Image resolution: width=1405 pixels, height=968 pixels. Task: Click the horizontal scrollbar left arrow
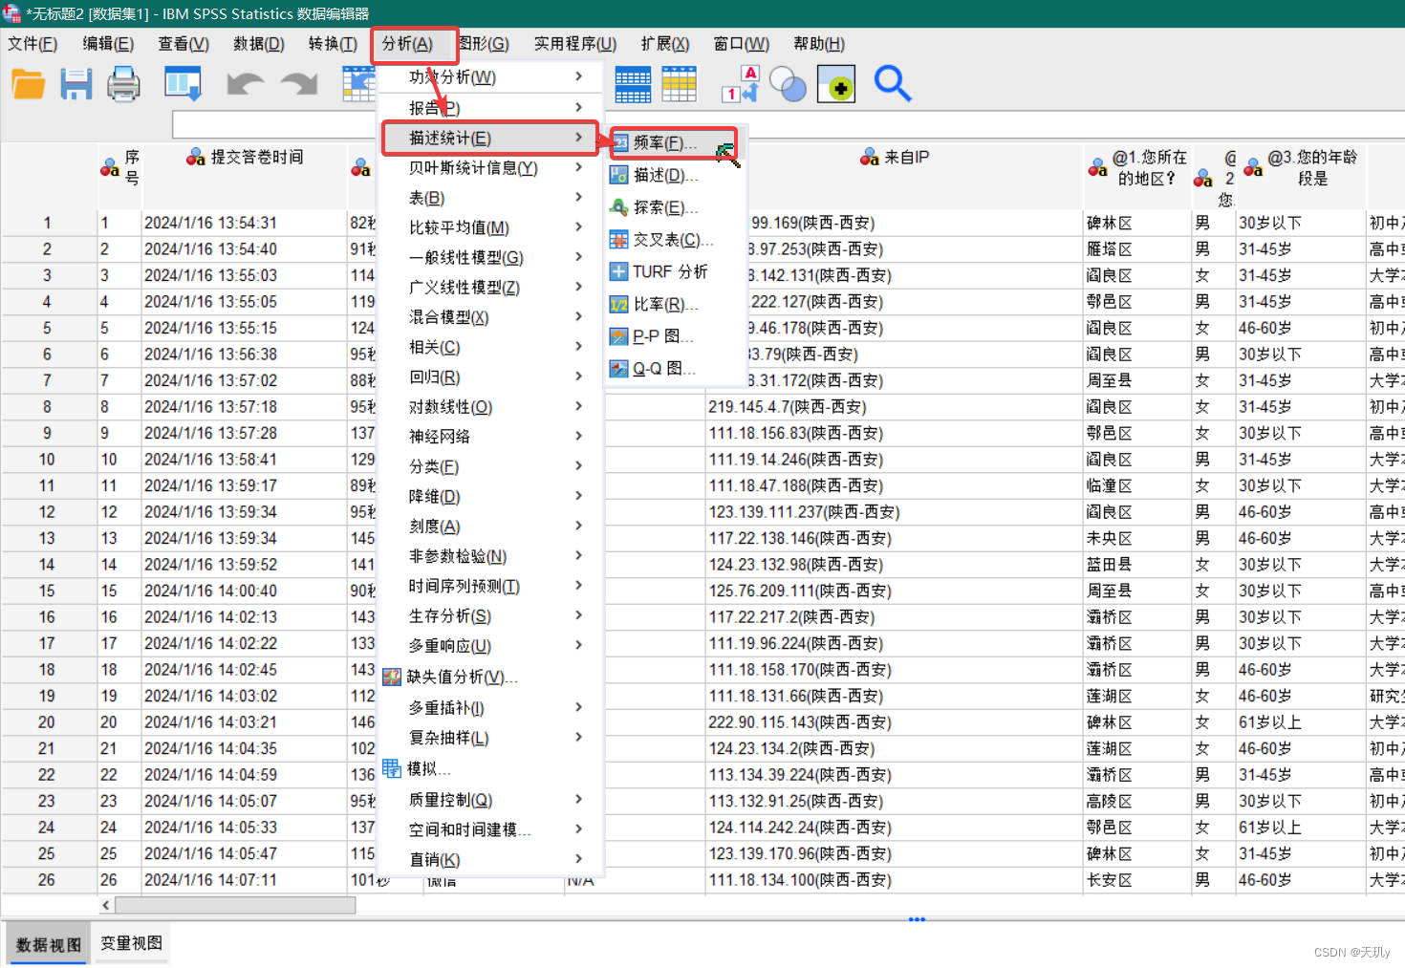pos(105,904)
